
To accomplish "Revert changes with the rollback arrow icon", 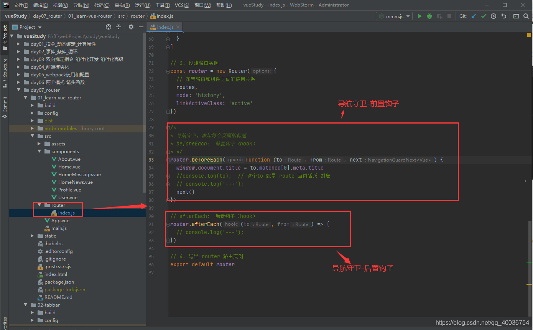I will point(503,16).
